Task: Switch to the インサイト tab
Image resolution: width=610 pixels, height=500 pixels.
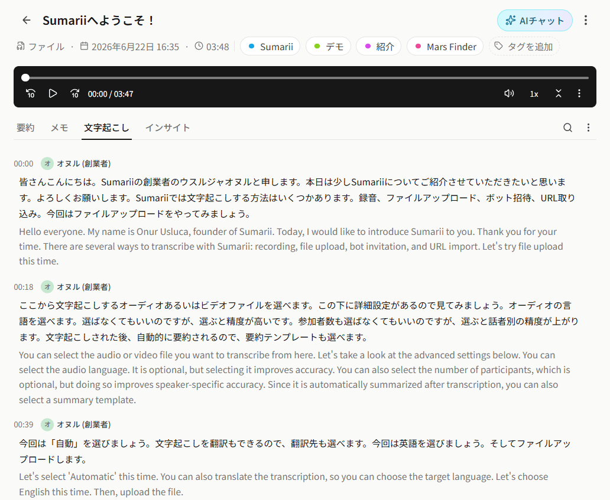Action: (168, 128)
